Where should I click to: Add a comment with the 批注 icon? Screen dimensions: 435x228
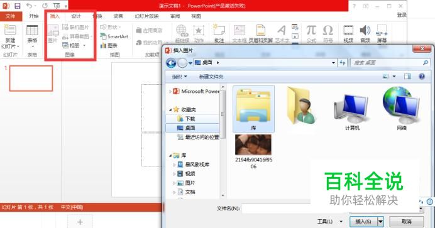tap(219, 30)
